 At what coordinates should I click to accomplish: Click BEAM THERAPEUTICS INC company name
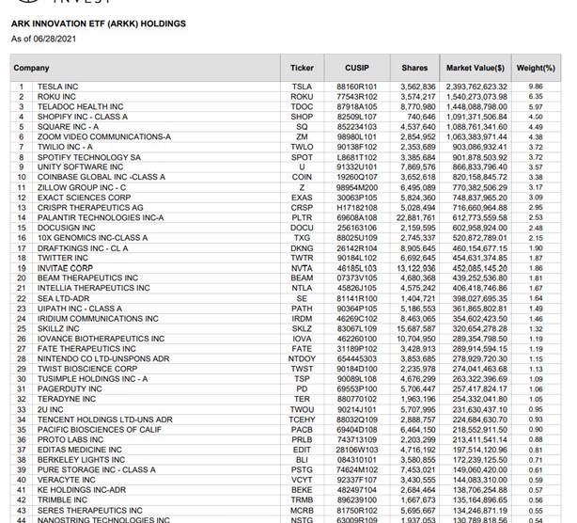point(87,277)
